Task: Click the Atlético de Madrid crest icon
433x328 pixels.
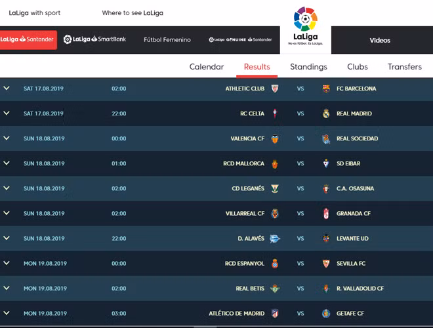Action: [x=275, y=314]
